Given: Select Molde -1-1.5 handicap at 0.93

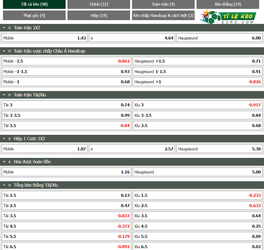Looking at the screenshot, I should (x=66, y=71).
